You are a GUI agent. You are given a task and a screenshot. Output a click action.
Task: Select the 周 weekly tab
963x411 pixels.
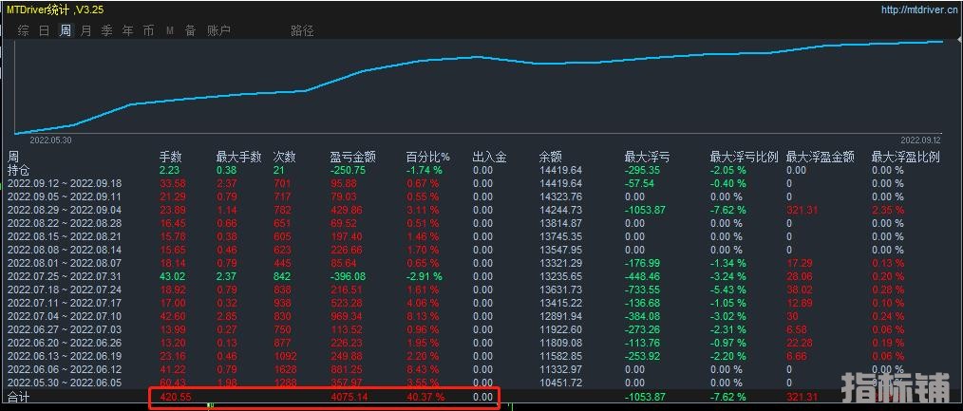[x=66, y=30]
